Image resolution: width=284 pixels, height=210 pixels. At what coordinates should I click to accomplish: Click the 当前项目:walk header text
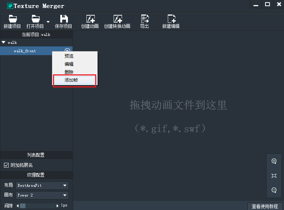[x=36, y=34]
